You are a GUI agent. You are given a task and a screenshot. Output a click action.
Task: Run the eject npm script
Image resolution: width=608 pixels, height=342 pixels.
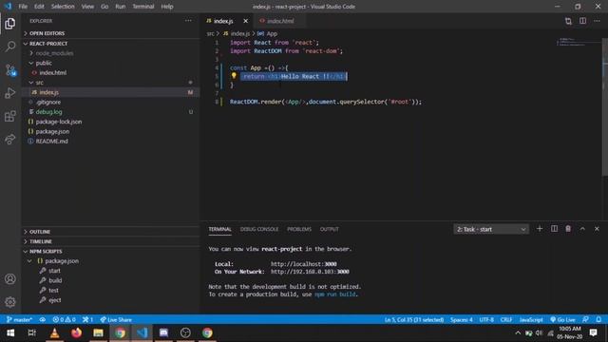coord(110,300)
